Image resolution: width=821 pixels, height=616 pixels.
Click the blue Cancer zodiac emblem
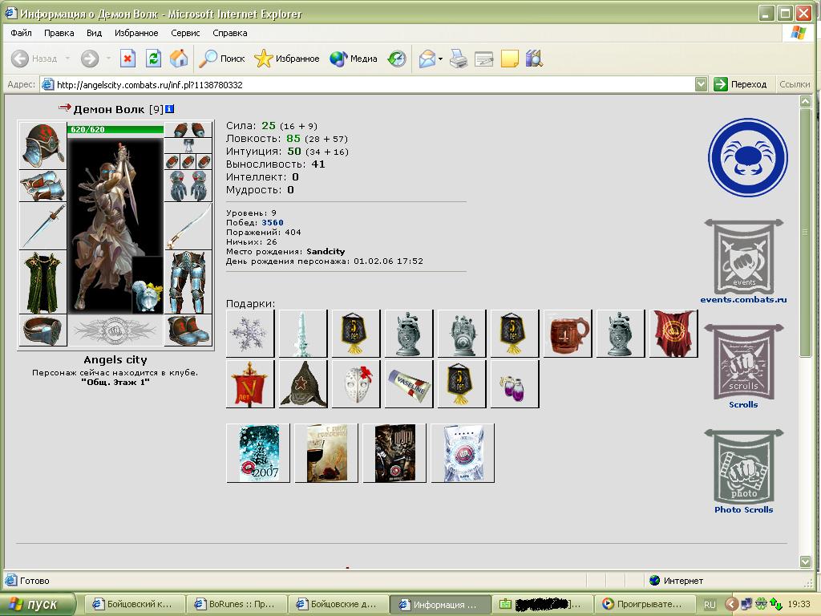click(x=748, y=157)
